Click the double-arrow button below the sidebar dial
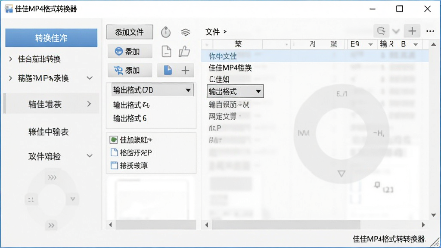Screen dimensions: 441x248 pos(51,225)
